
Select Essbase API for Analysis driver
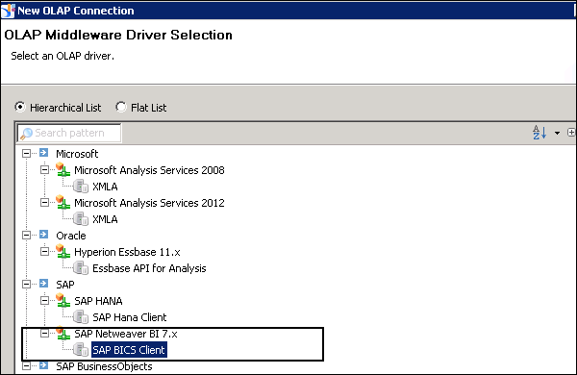(x=149, y=268)
